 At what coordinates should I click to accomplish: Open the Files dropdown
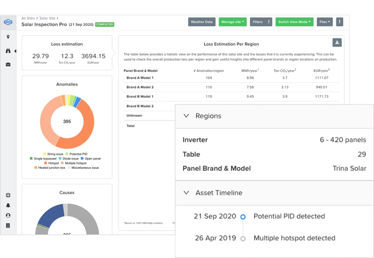pyautogui.click(x=325, y=22)
